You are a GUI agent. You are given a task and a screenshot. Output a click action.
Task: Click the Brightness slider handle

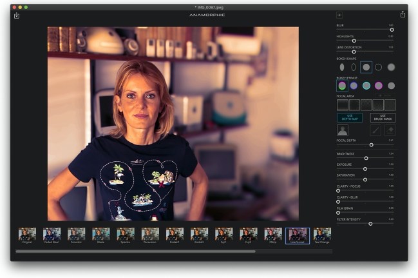(366, 158)
